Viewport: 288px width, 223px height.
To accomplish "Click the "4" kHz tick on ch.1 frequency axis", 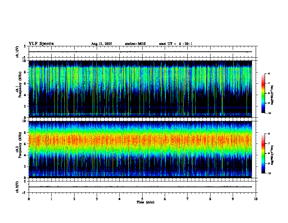I will (26, 95).
